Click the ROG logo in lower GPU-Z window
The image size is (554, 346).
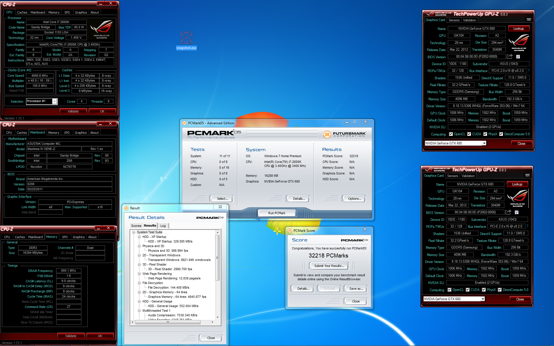(517, 198)
